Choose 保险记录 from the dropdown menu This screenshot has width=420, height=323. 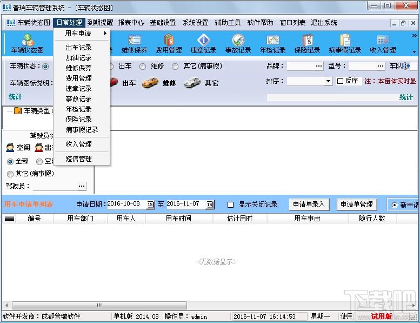click(x=79, y=119)
